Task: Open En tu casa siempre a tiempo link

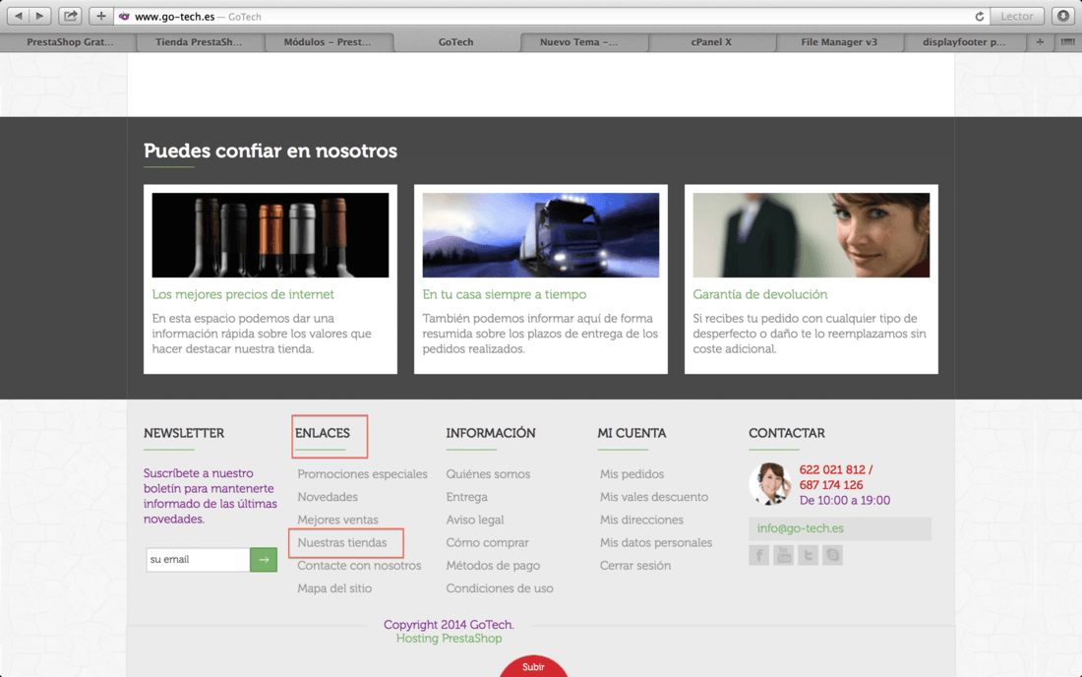Action: point(505,294)
